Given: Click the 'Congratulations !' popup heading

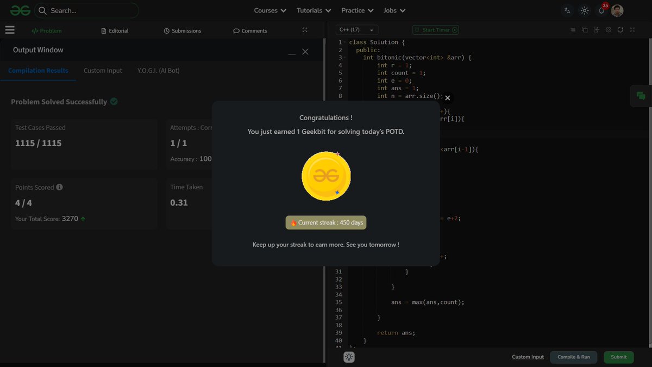Looking at the screenshot, I should (x=326, y=118).
